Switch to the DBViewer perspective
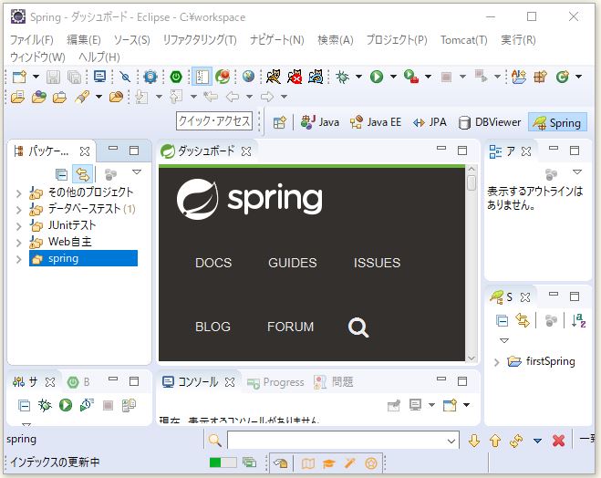The image size is (601, 478). tap(490, 122)
